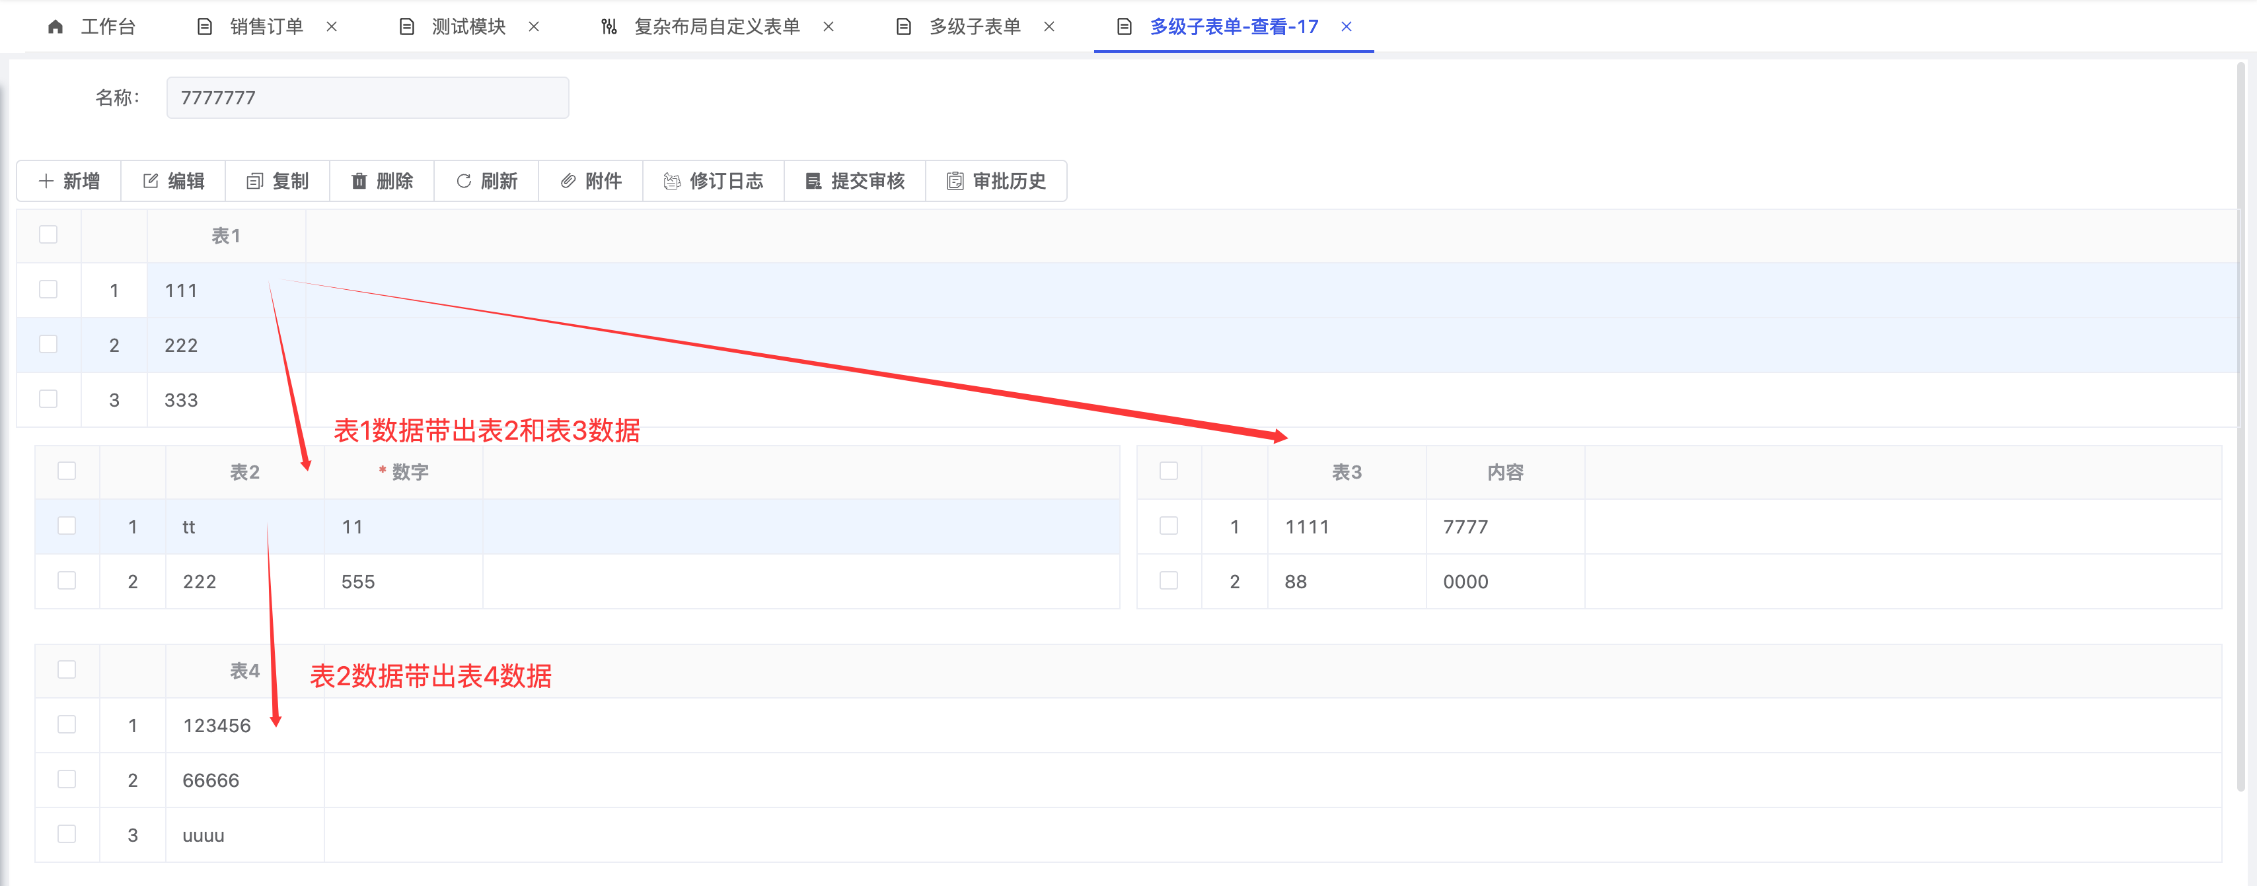Check the 表1 select-all header checkbox
This screenshot has height=886, width=2257.
(49, 234)
